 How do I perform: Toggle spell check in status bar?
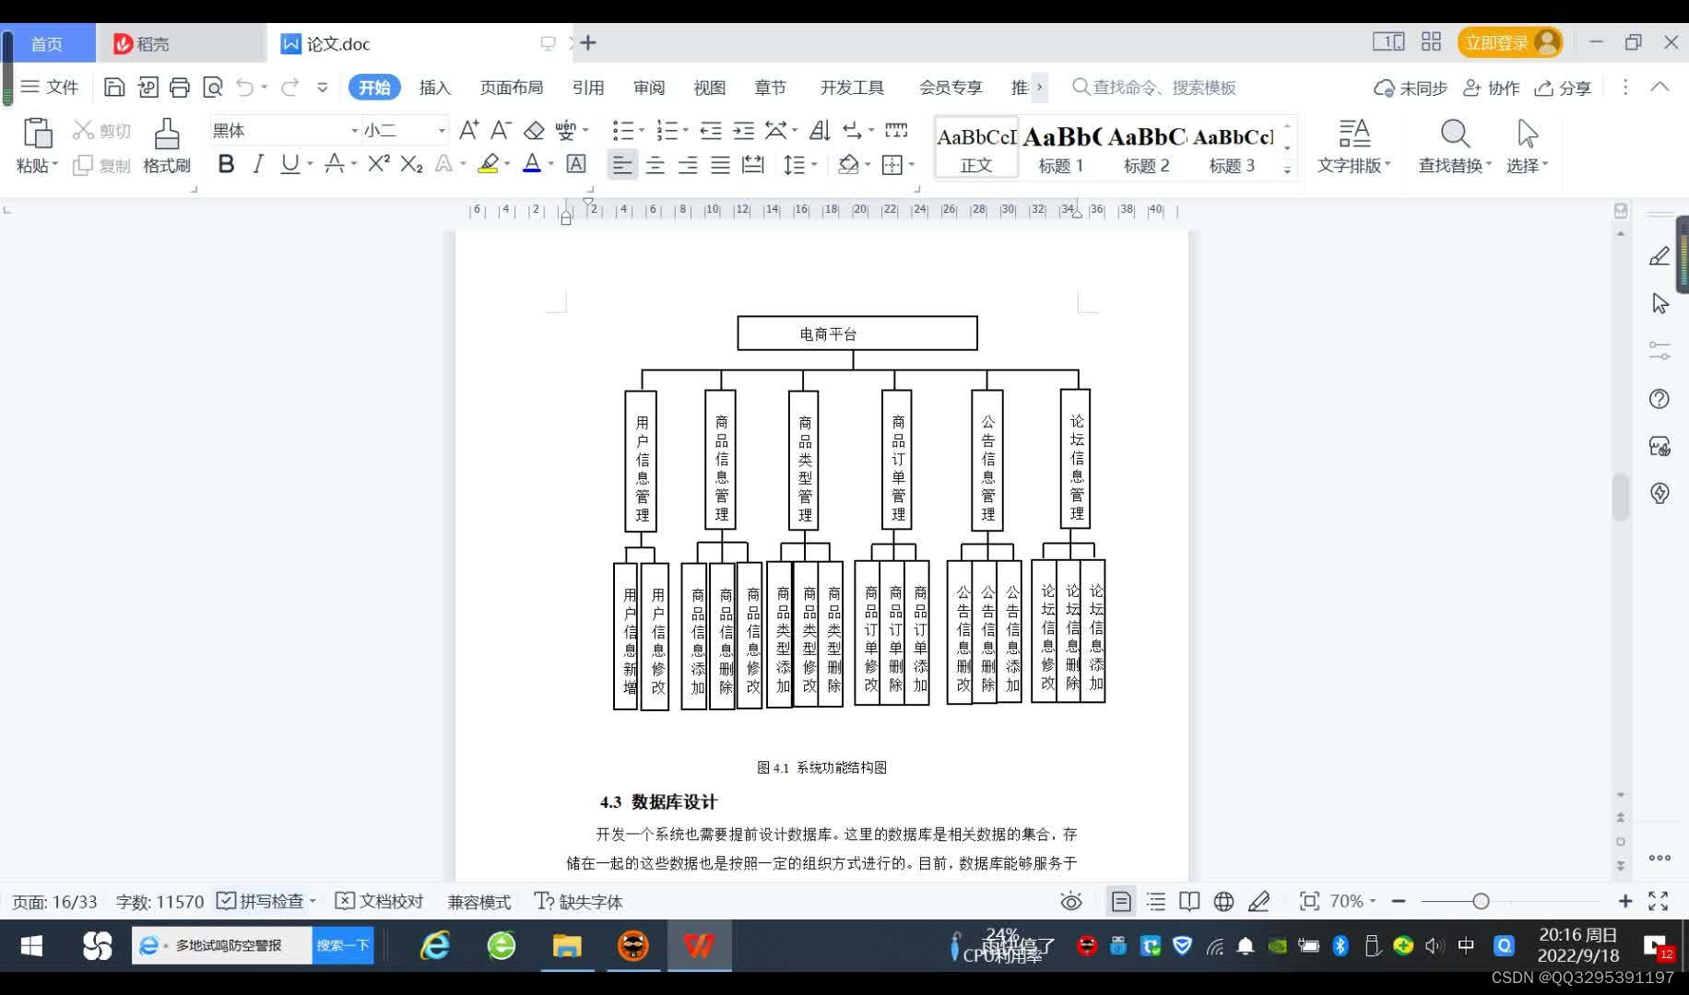tap(261, 901)
